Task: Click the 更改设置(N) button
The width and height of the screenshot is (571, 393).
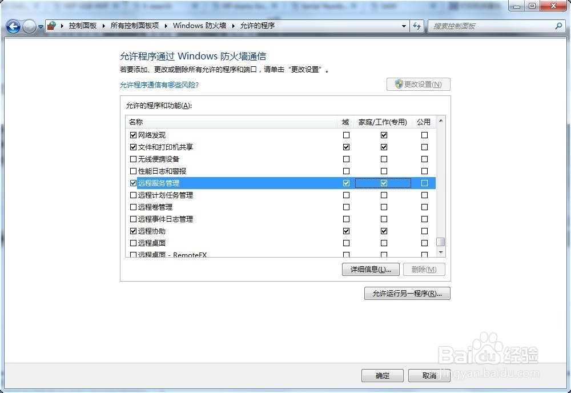Action: (x=419, y=84)
